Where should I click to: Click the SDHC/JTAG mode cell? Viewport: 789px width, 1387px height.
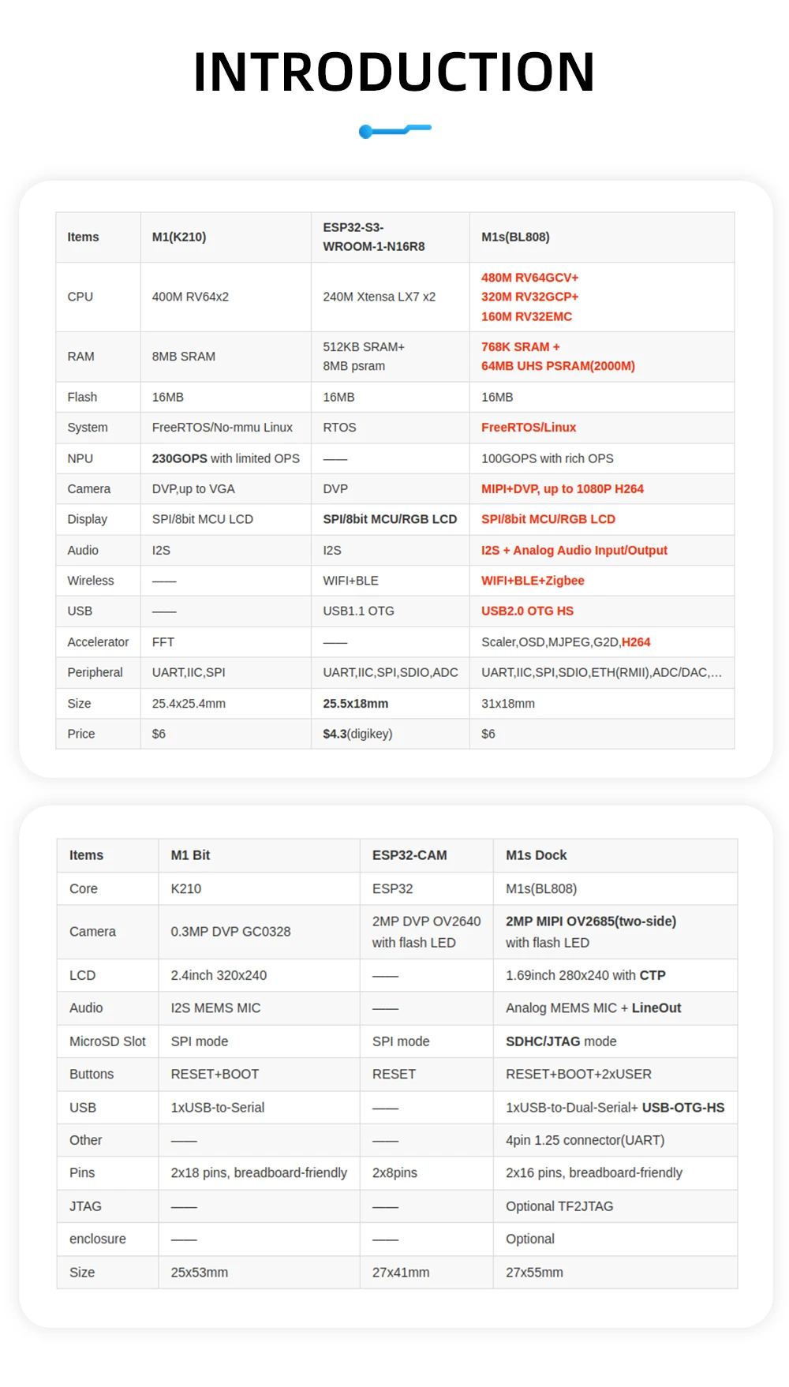pos(561,1041)
